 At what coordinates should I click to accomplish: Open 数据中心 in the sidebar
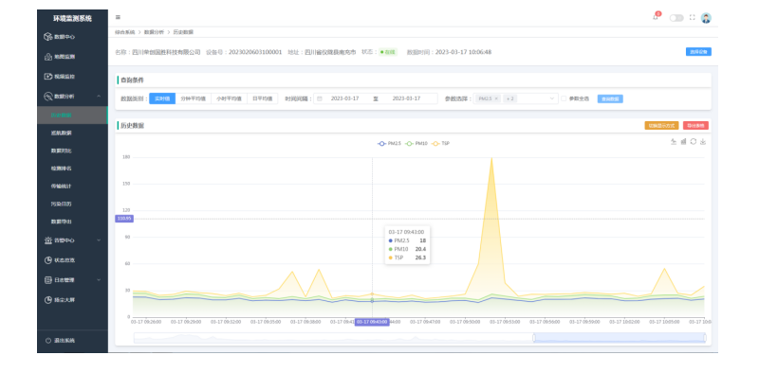point(72,37)
